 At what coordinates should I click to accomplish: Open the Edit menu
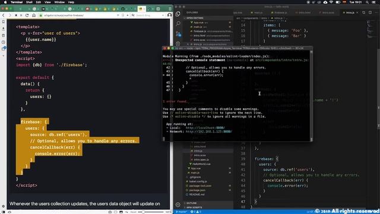(38, 2)
